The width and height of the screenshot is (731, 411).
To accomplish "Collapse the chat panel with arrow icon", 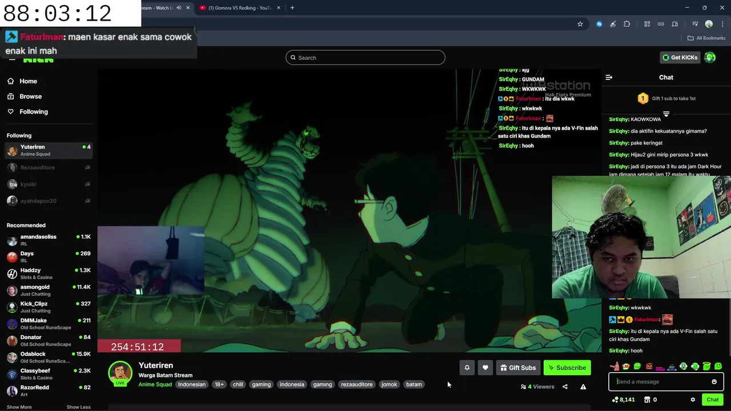I will 609,77.
